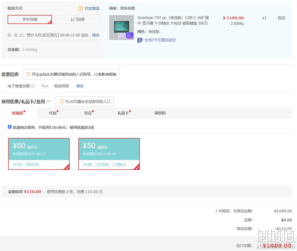This screenshot has height=251, width=297.
Task: Click the 7-day return badge icon
Action: point(140,40)
